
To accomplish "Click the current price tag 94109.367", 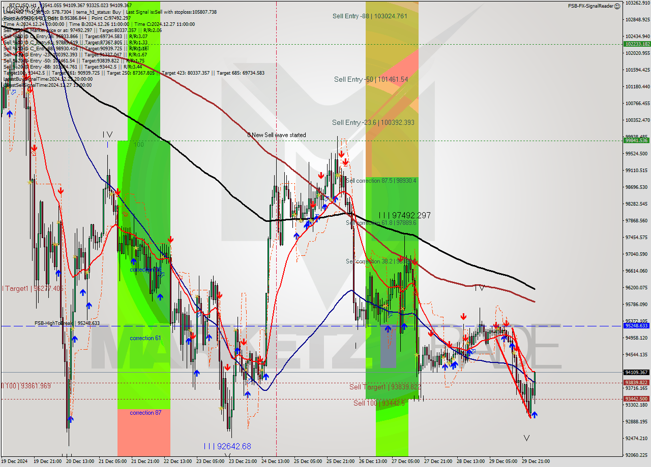I will click(x=637, y=372).
